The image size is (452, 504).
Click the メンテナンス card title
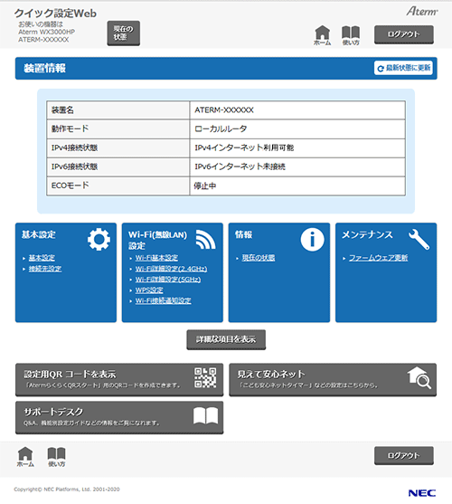[x=367, y=235]
